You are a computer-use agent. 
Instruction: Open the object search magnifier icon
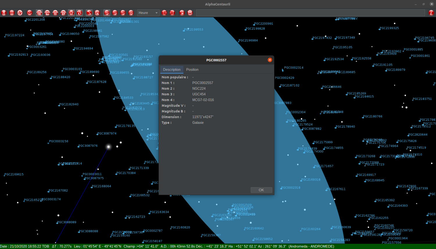click(x=97, y=13)
